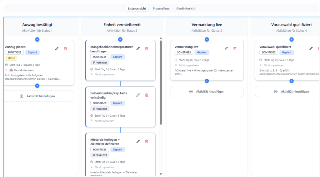The width and height of the screenshot is (320, 177).
Task: Click Verkettet tag on Fotos/Grundriss card
Action: [100, 109]
